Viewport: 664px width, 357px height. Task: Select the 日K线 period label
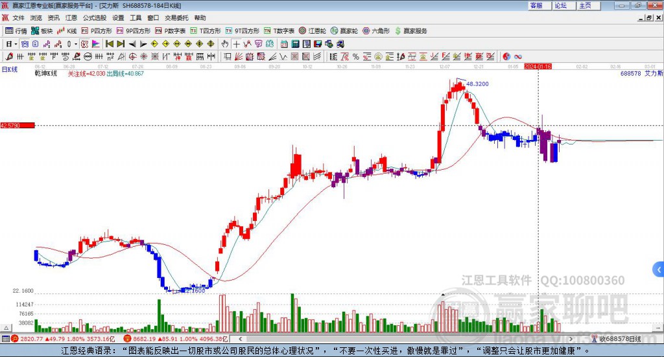(x=10, y=70)
